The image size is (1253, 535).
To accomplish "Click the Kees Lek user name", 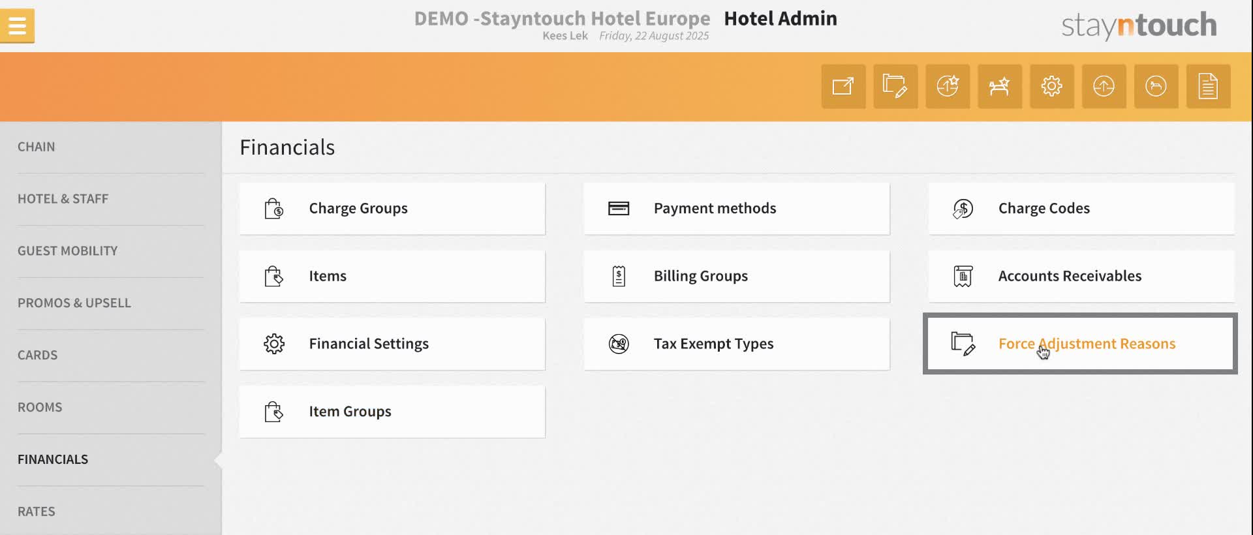I will pyautogui.click(x=565, y=36).
